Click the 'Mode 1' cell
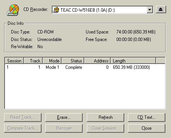This screenshot has height=138, width=171. pyautogui.click(x=52, y=67)
